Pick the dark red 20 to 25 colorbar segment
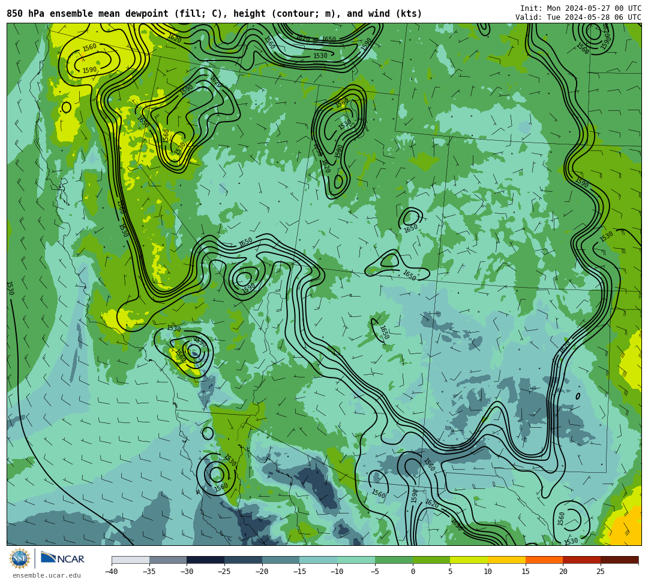 [x=582, y=560]
